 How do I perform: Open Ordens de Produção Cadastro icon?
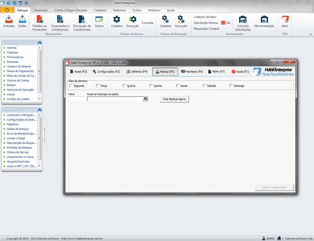[x=165, y=19]
